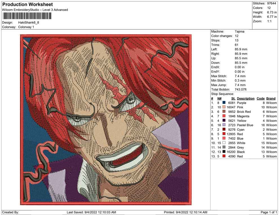Click the Up value '85.5 mm'
279x215 pixels.
click(x=241, y=58)
